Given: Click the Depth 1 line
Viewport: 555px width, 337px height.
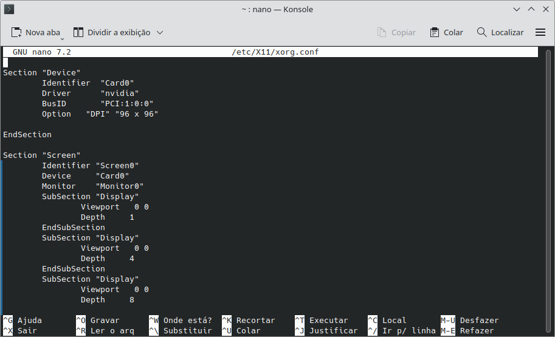Looking at the screenshot, I should [107, 217].
